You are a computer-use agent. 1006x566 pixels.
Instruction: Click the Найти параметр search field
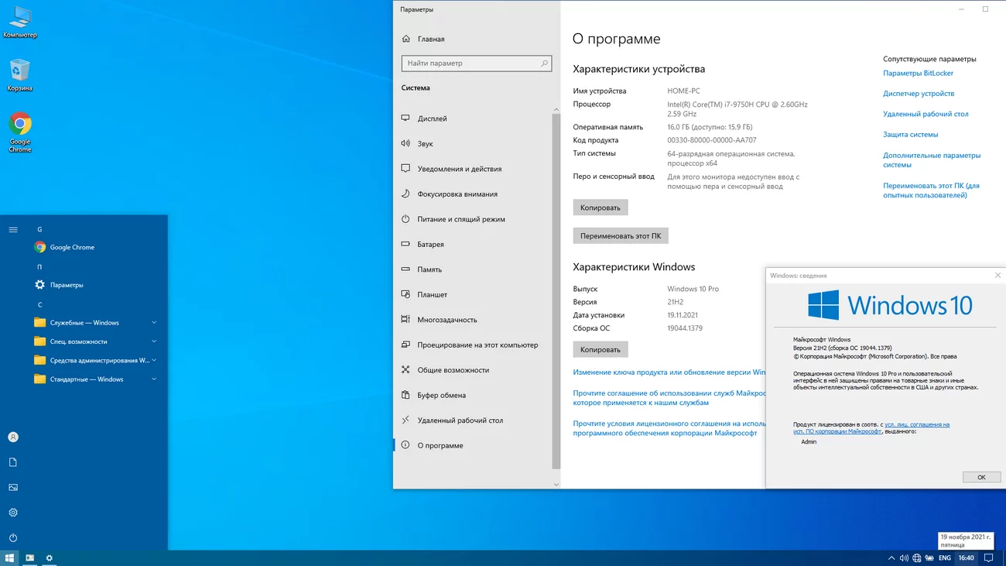[477, 63]
